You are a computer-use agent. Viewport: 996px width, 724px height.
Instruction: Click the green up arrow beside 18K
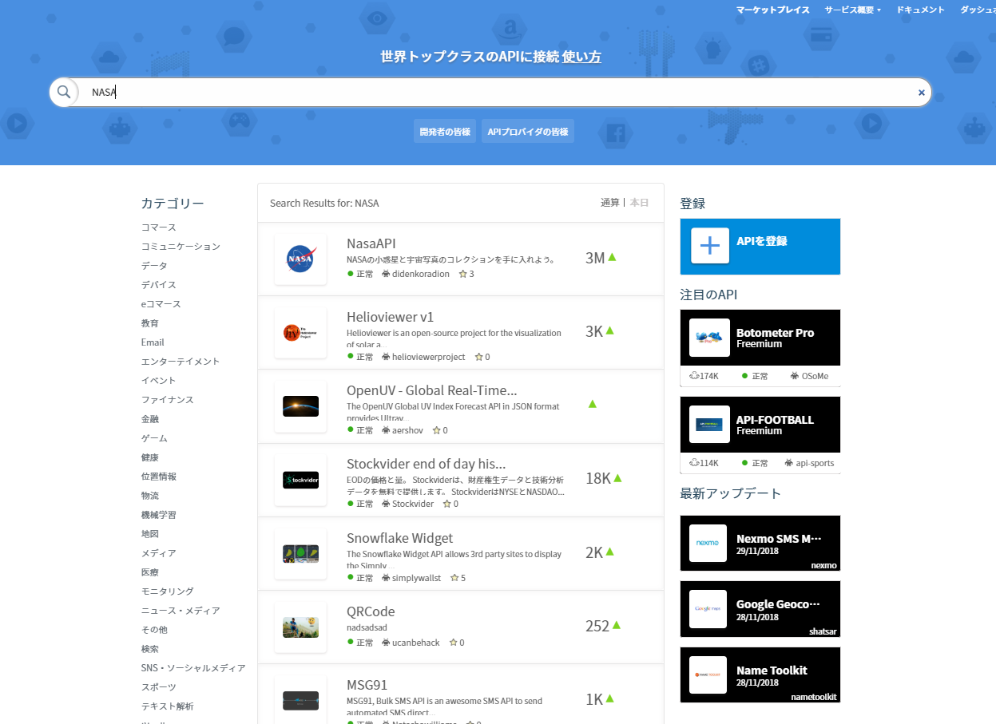pyautogui.click(x=617, y=478)
